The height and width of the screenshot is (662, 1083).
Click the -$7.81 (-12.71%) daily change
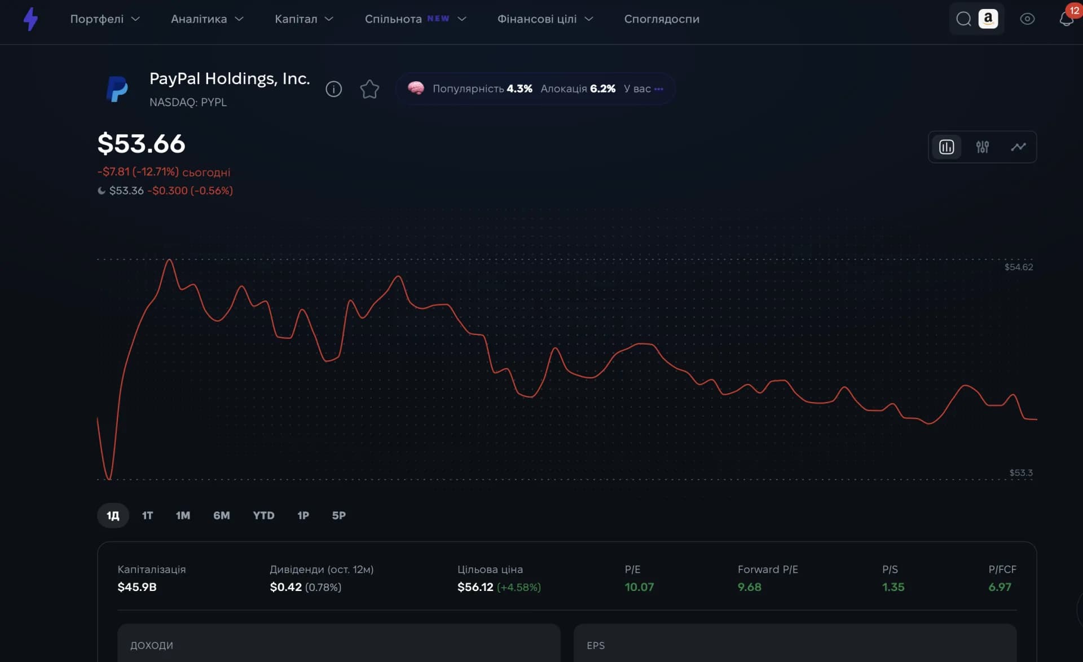pos(138,171)
